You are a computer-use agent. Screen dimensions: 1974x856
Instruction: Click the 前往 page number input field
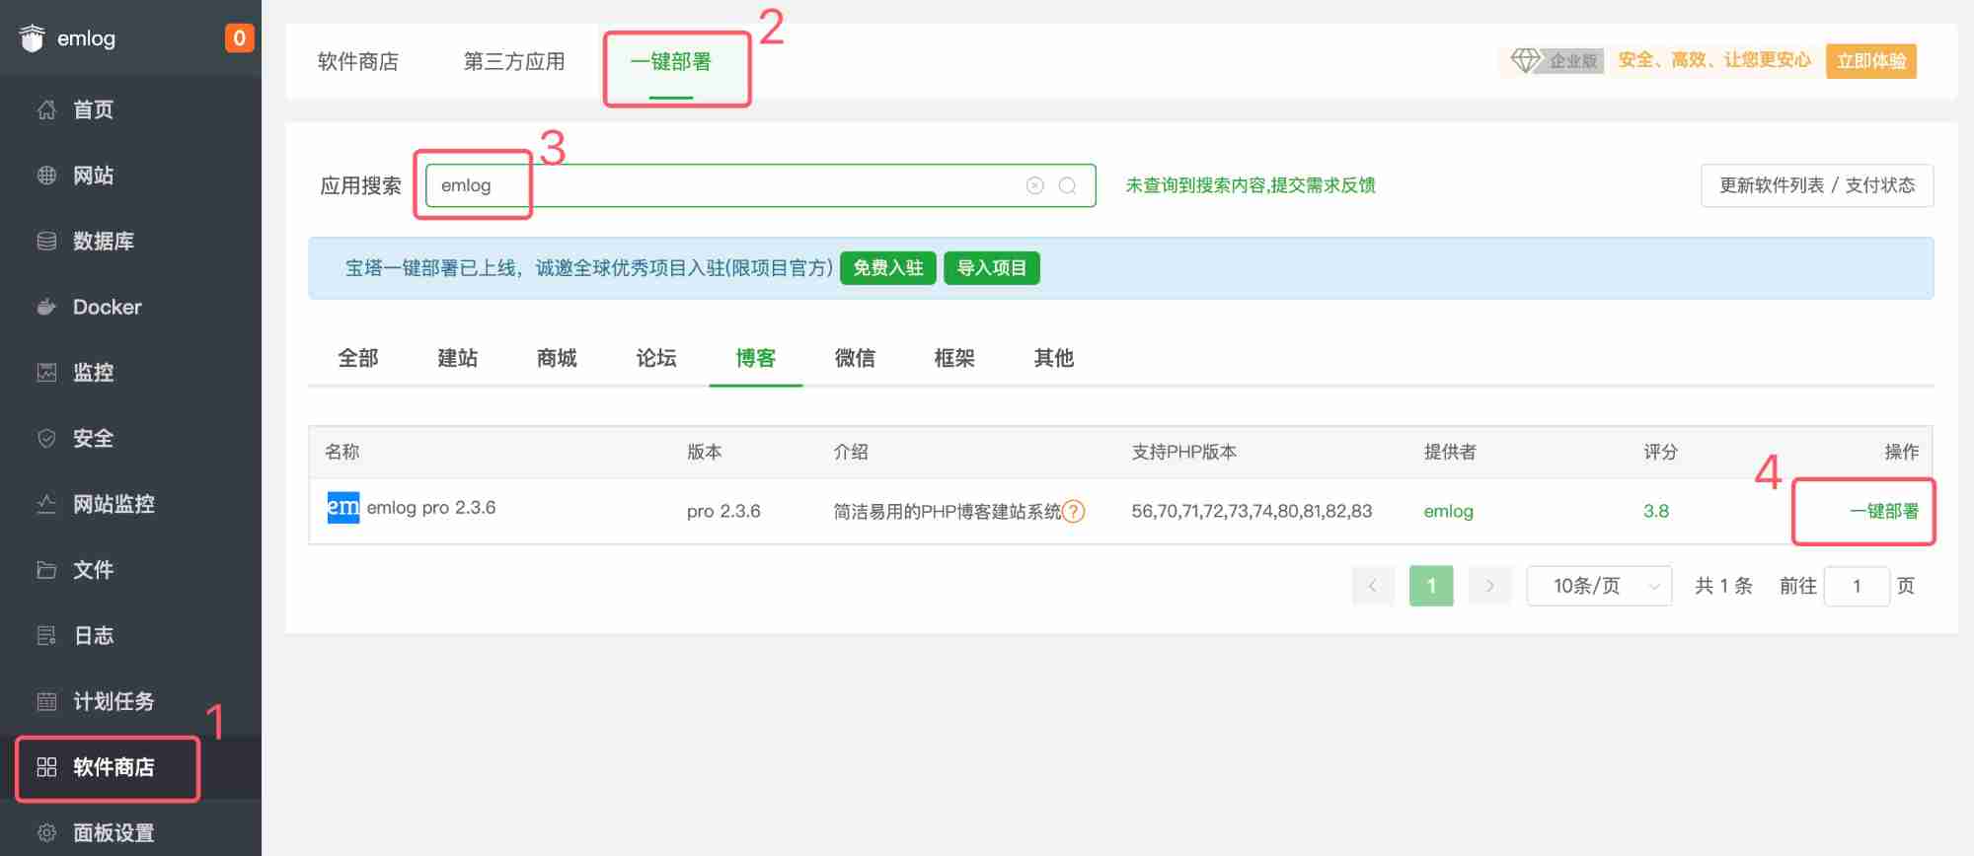pos(1856,586)
